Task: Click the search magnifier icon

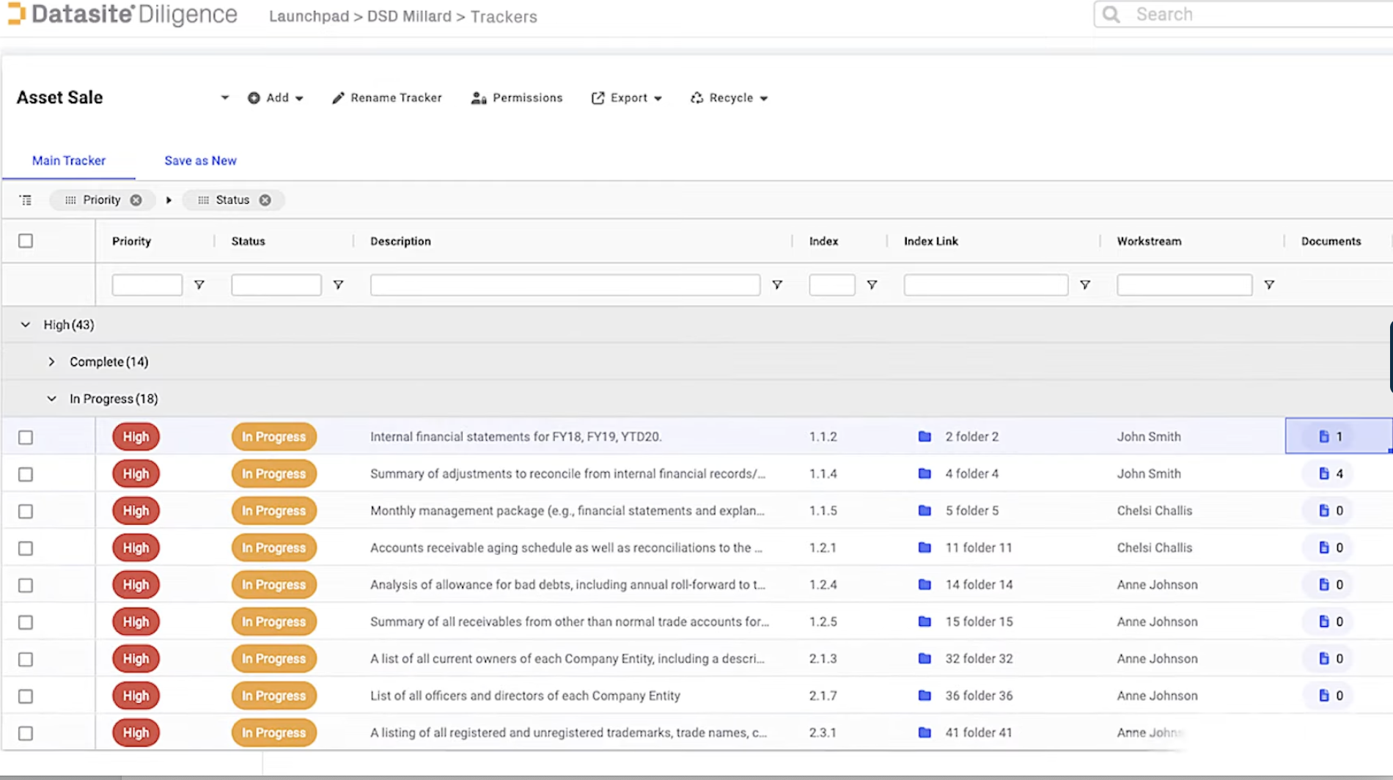Action: coord(1111,15)
